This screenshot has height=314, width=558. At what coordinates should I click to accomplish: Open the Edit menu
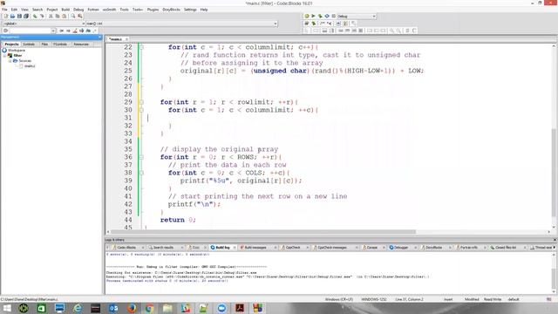pyautogui.click(x=14, y=10)
